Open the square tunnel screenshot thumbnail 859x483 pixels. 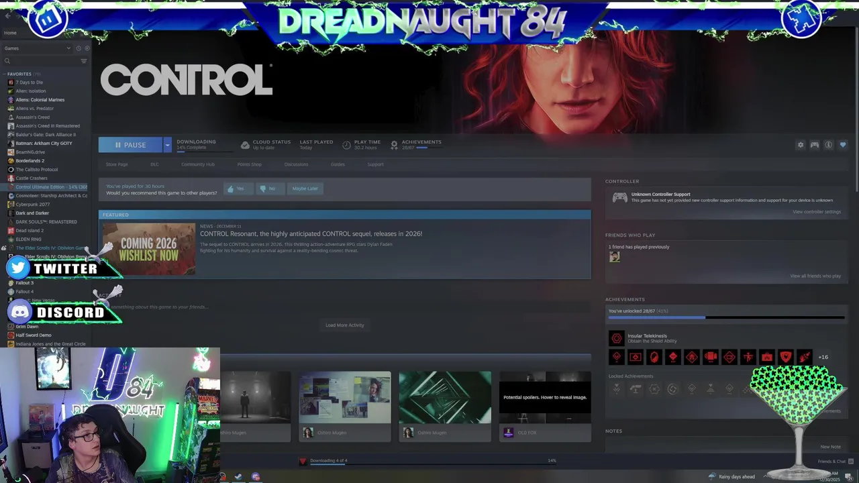(445, 398)
